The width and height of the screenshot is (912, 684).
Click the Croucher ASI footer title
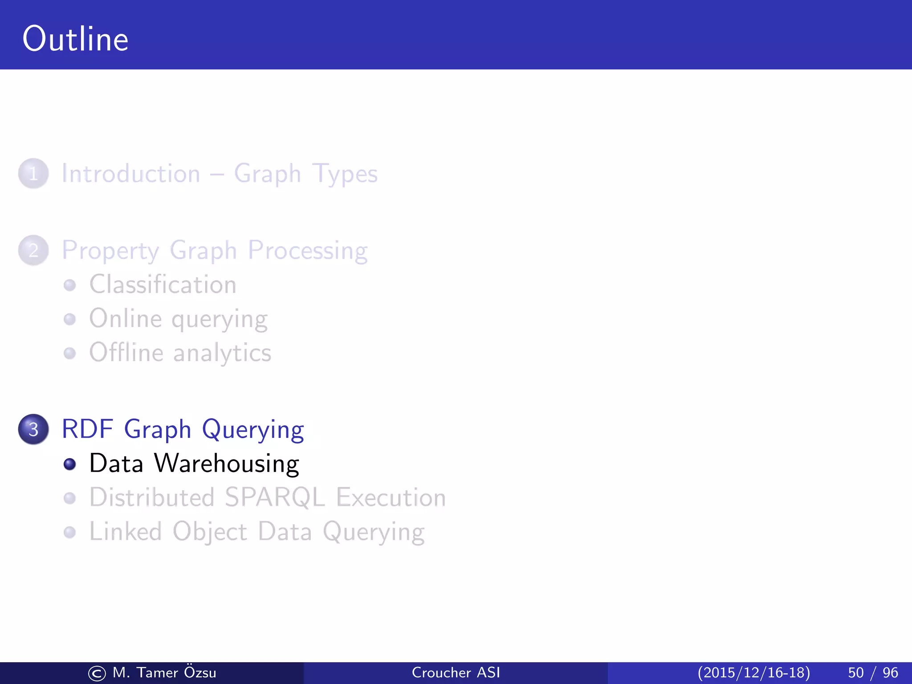456,673
